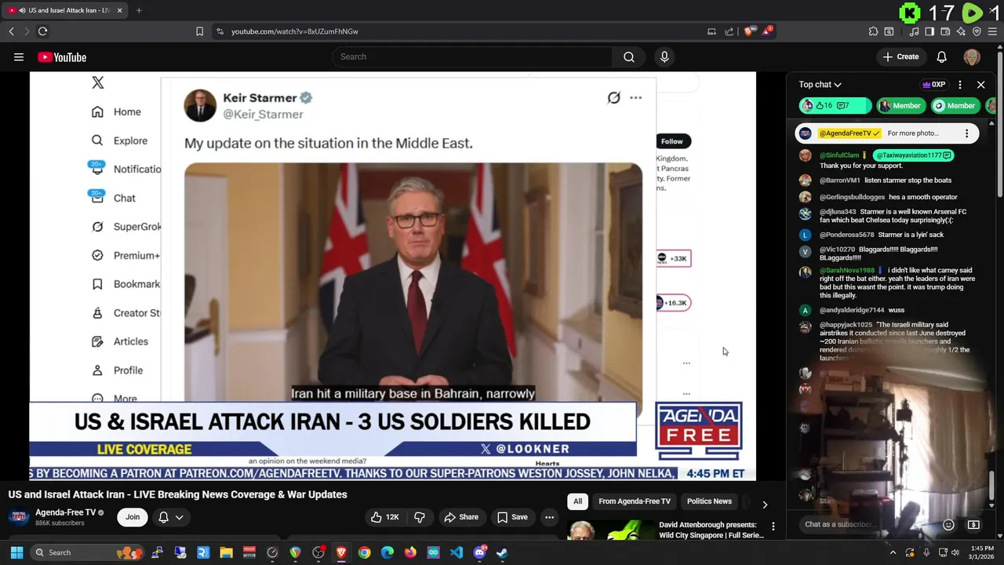Open Visual Studio Code from taskbar
1004x565 pixels.
[x=457, y=552]
